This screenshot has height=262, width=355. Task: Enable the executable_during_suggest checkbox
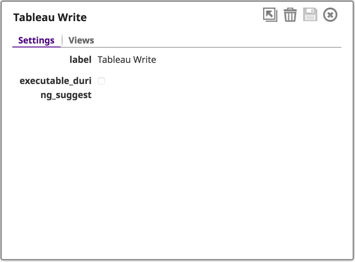101,81
